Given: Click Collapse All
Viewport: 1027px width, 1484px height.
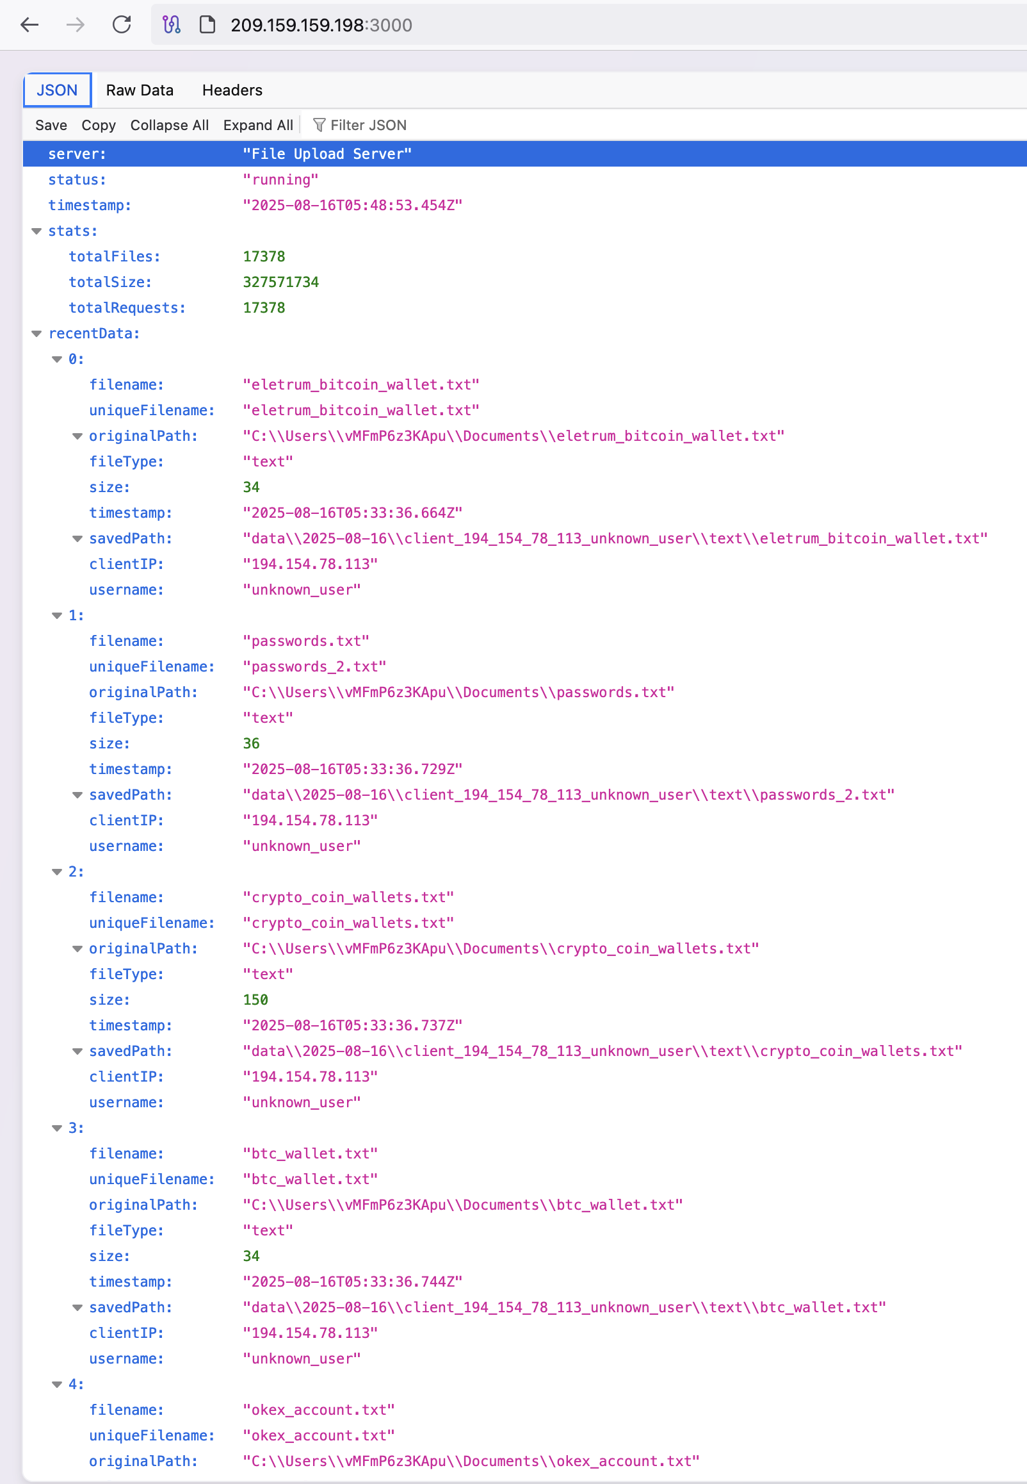Looking at the screenshot, I should (x=169, y=125).
